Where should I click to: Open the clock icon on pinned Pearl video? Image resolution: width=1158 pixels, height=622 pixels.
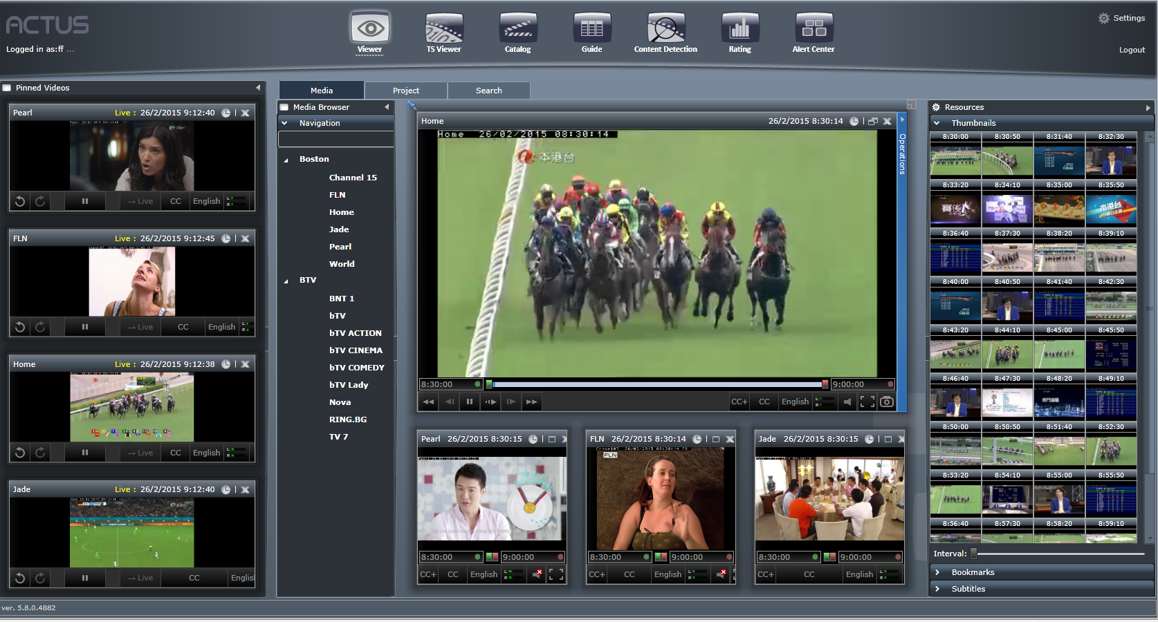click(226, 113)
